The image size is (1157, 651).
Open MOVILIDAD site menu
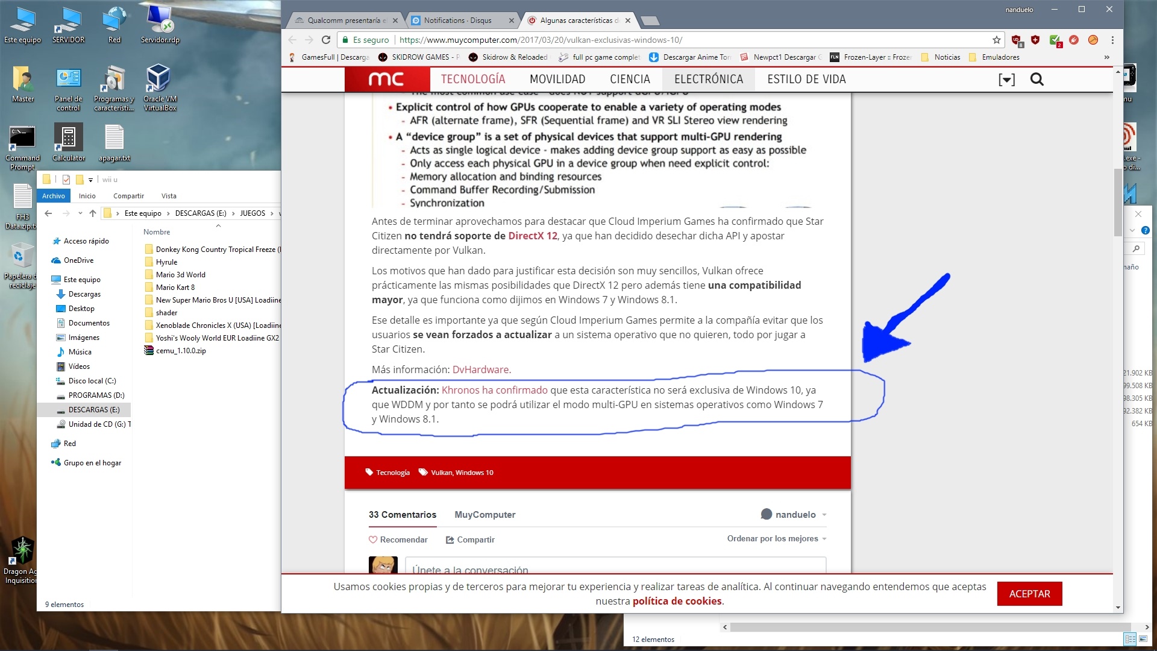(557, 79)
